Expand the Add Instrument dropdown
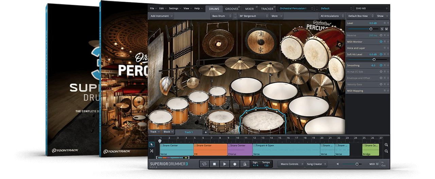 (161, 16)
